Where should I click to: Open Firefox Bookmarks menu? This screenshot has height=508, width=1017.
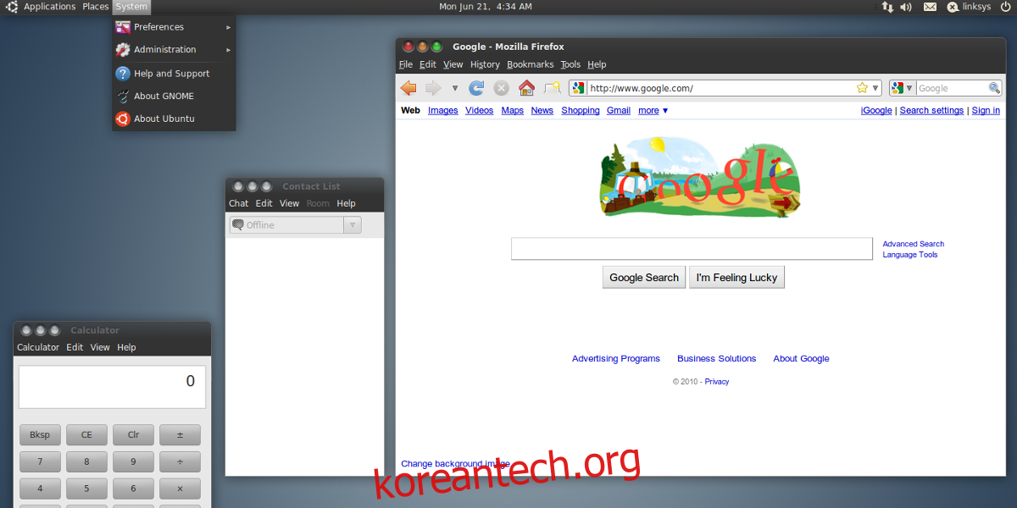click(531, 64)
